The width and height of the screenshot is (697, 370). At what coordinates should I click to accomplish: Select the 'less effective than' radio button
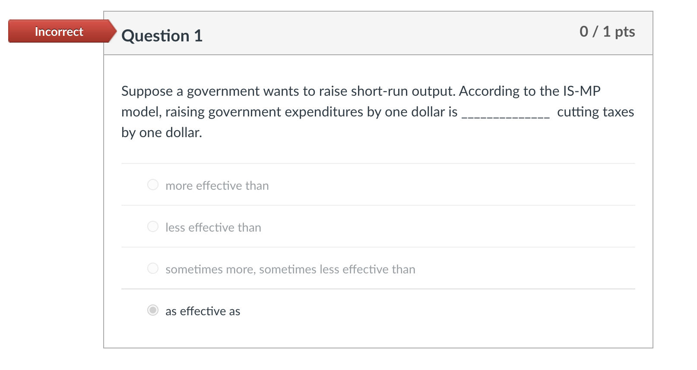point(153,226)
